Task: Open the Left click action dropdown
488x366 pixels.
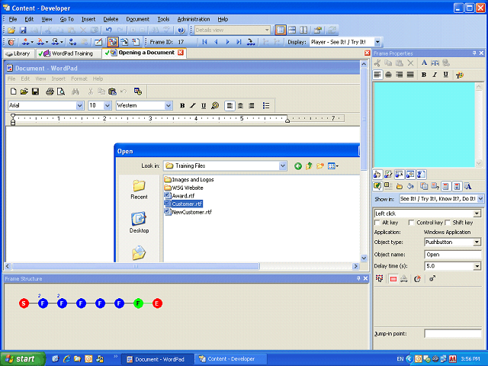Action: point(477,213)
